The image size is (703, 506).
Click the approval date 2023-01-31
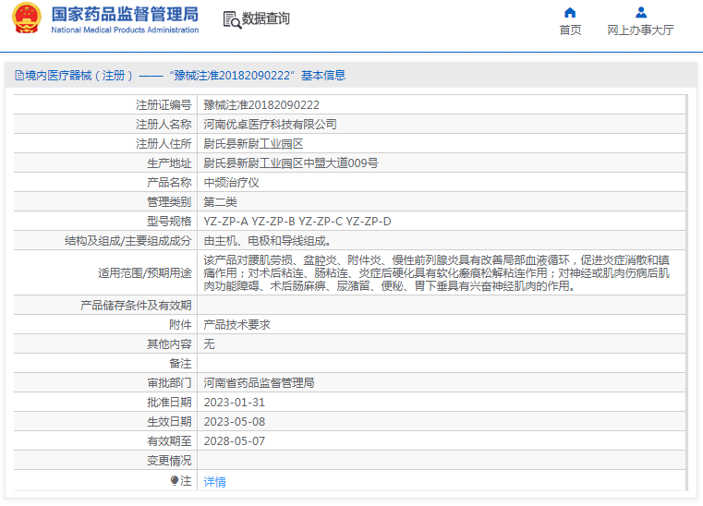234,402
